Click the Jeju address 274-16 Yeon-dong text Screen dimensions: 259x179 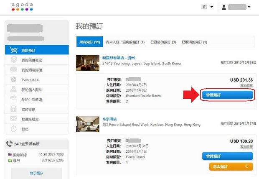(x=141, y=64)
